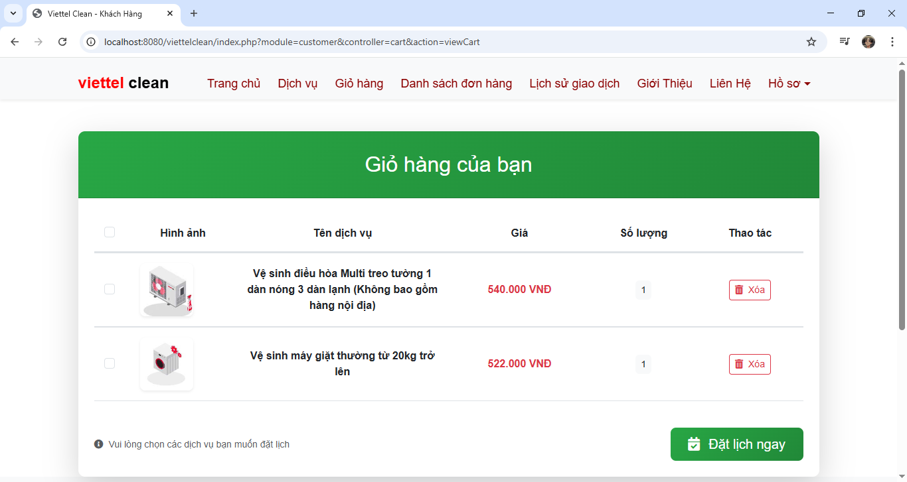
Task: Check the Vệ sinh điều hòa Multi row checkbox
Action: [x=110, y=289]
